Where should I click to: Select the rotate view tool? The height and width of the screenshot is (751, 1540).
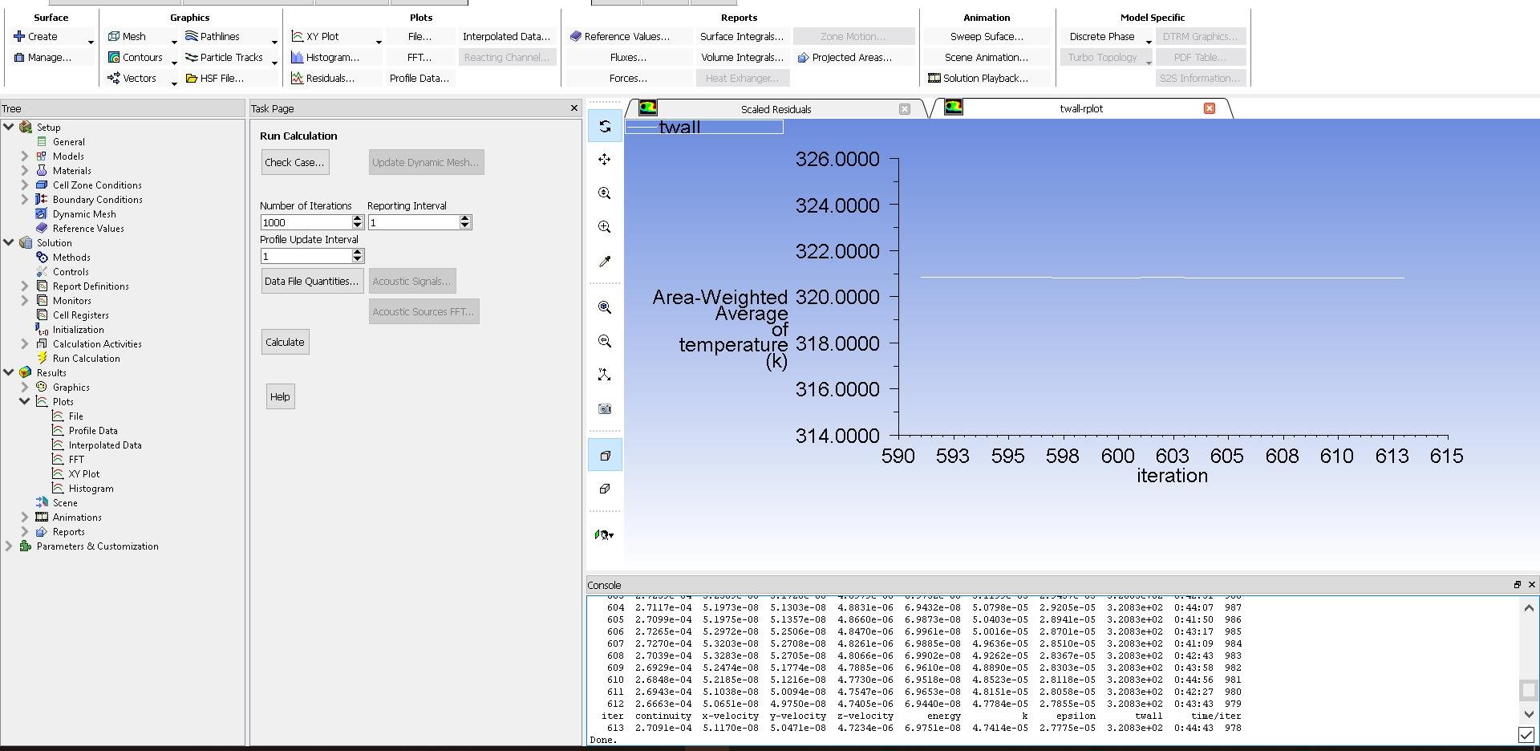pyautogui.click(x=605, y=127)
